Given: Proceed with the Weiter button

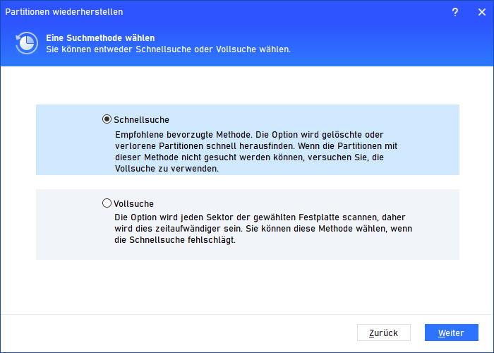Looking at the screenshot, I should tap(451, 333).
